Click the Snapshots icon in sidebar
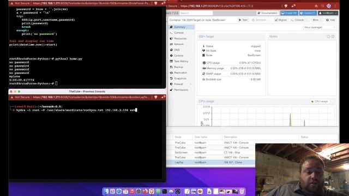The width and height of the screenshot is (349, 196). click(171, 78)
